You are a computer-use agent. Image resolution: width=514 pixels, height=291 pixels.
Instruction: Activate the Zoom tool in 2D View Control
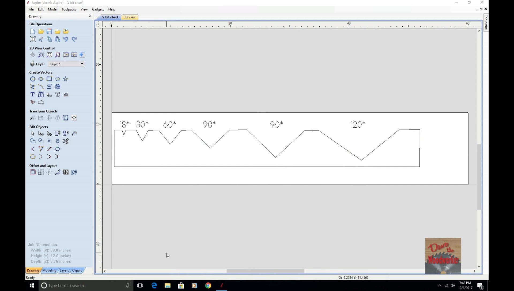pyautogui.click(x=41, y=55)
